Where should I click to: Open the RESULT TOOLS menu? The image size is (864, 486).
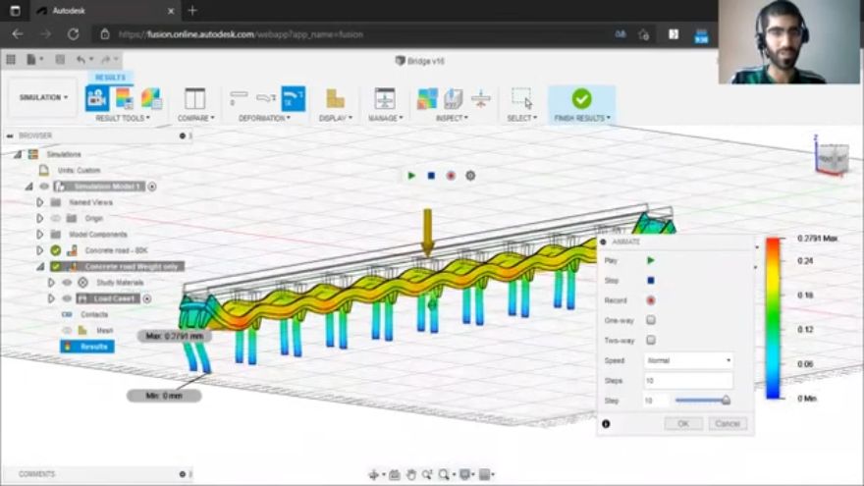(123, 118)
